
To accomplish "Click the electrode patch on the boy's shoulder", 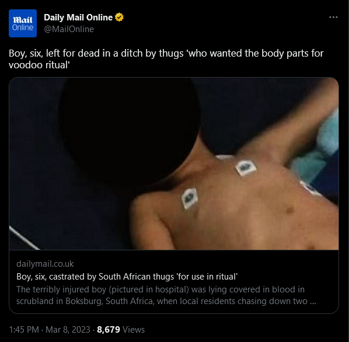I will [x=190, y=198].
